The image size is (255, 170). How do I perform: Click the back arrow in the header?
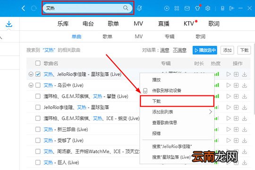point(23,8)
